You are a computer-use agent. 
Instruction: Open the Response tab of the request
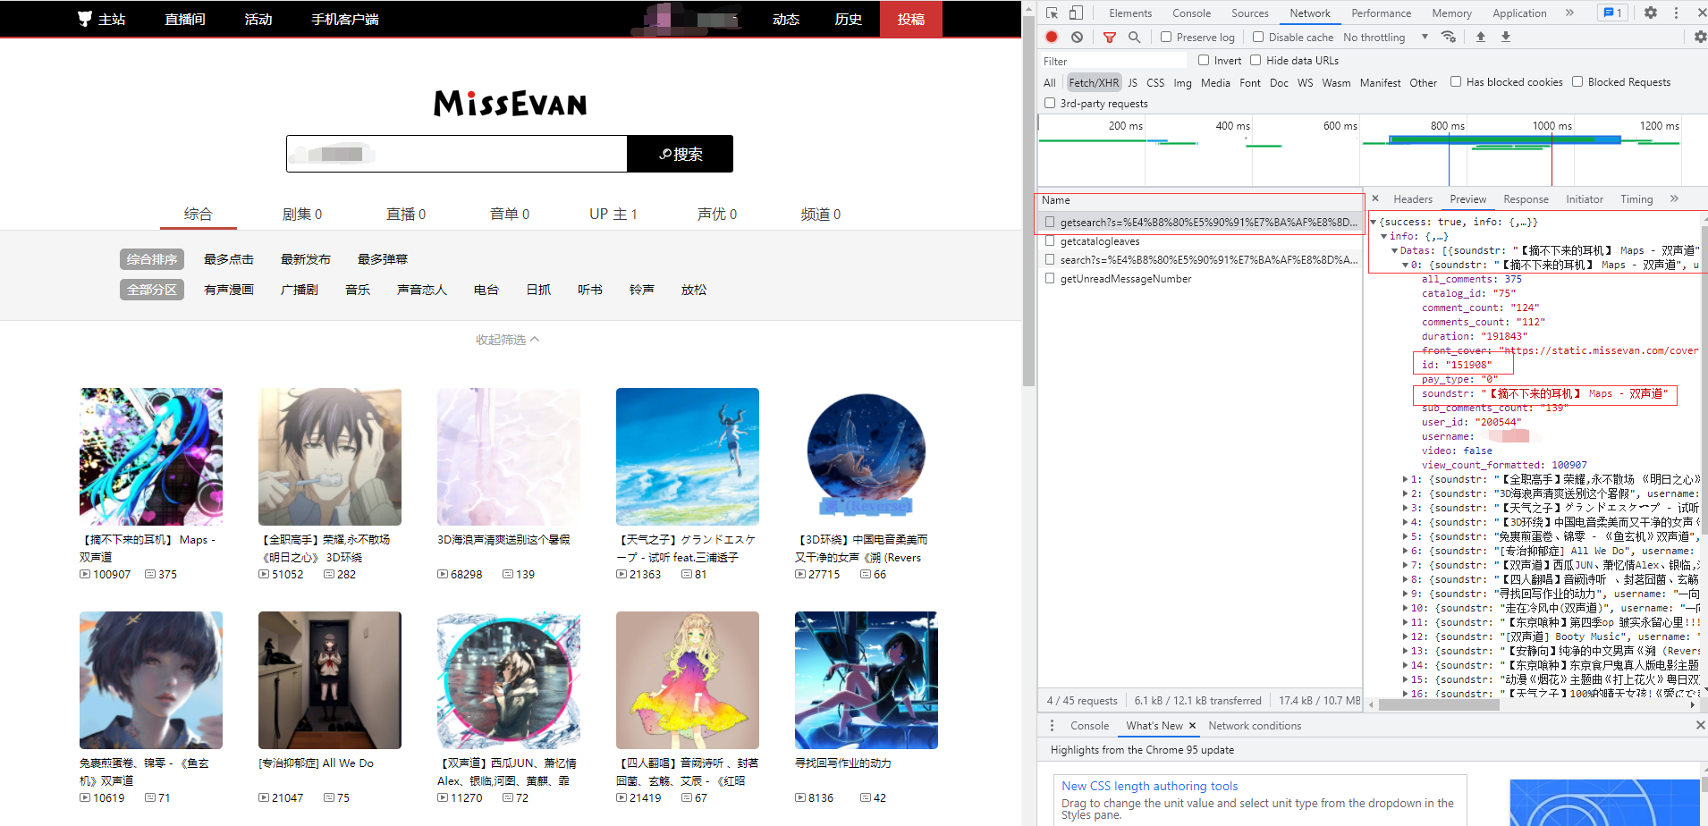click(1526, 198)
